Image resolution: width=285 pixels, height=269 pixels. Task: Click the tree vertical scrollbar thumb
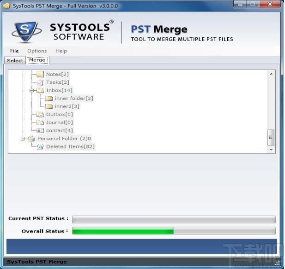[271, 137]
